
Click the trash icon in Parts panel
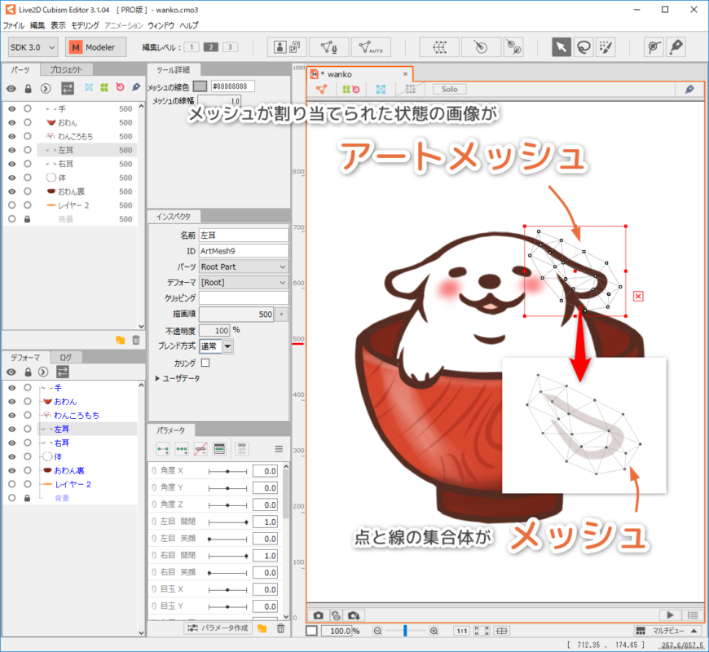[136, 340]
